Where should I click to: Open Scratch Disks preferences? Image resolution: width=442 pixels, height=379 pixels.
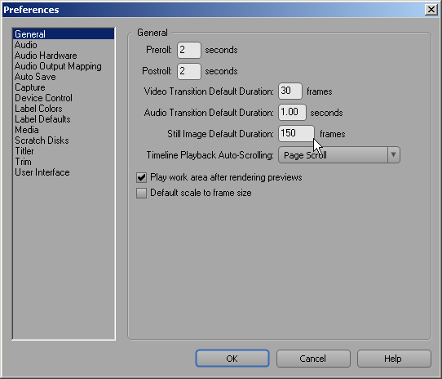pyautogui.click(x=42, y=140)
